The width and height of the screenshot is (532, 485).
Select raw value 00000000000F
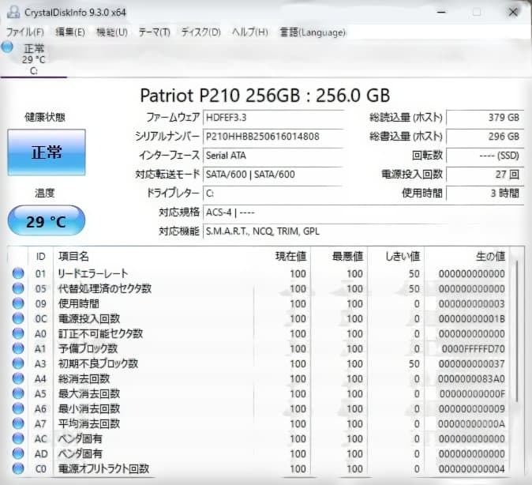[x=472, y=394]
